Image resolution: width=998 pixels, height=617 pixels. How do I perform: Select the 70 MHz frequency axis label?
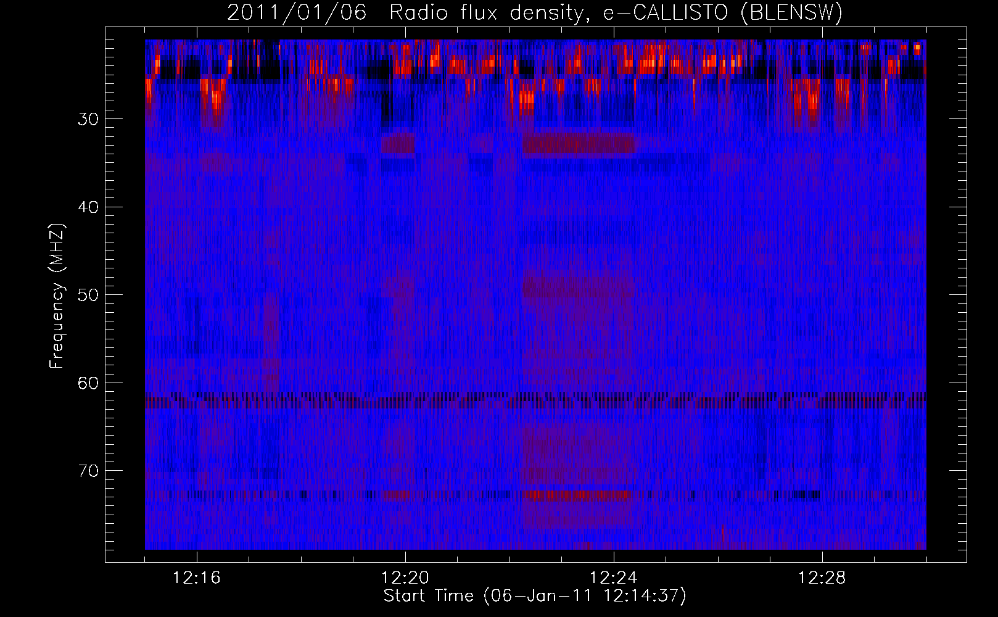(x=88, y=471)
